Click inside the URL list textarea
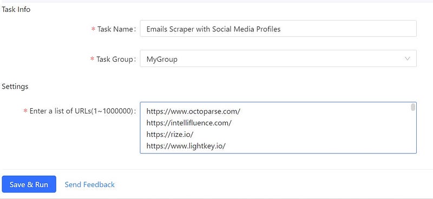 [278, 128]
